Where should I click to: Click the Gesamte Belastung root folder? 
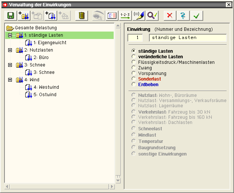tap(36, 28)
